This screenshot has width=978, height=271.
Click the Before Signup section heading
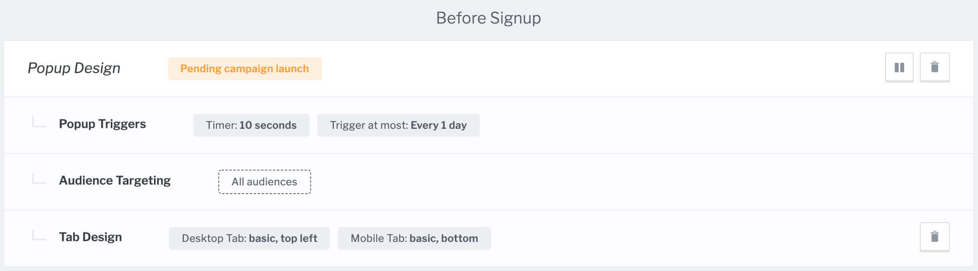coord(488,18)
